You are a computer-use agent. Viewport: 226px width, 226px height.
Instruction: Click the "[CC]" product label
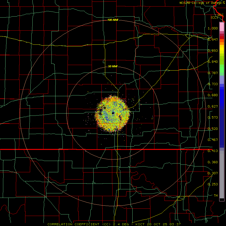pyautogui.click(x=214, y=17)
